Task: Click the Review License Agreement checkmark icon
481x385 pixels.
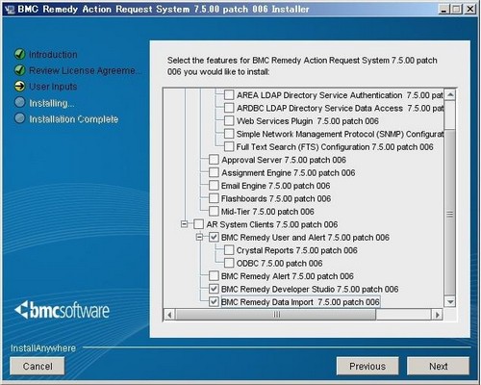Action: coord(20,70)
